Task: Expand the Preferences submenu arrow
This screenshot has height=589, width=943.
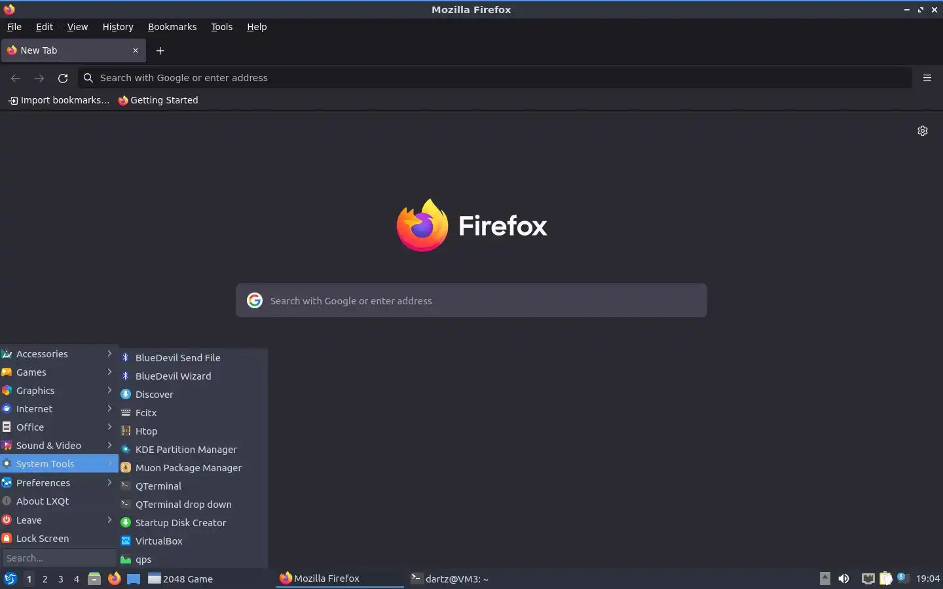Action: [x=109, y=482]
